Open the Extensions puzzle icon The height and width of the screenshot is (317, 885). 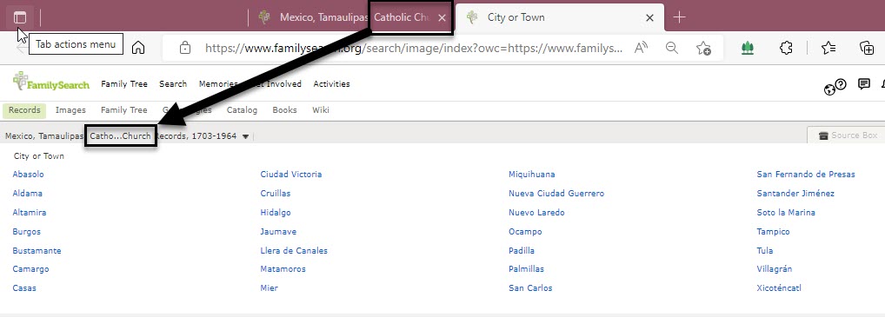(786, 48)
